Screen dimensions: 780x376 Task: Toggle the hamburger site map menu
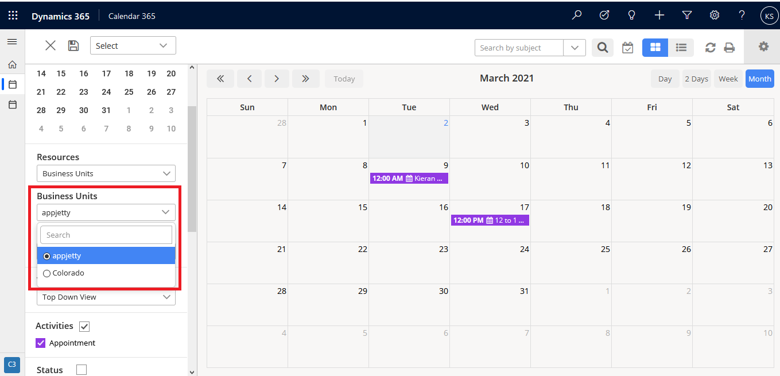click(x=12, y=42)
